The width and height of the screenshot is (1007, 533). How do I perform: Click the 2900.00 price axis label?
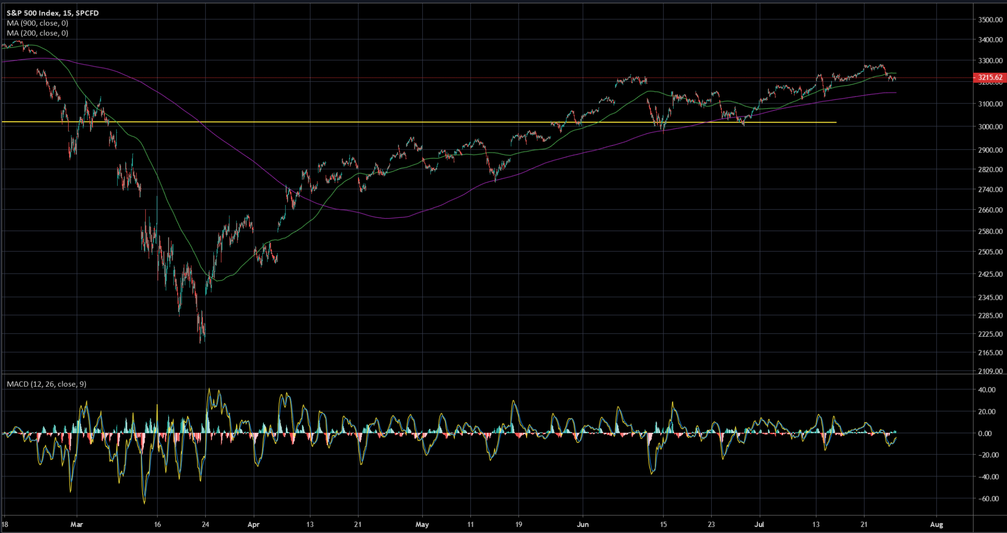click(x=990, y=150)
